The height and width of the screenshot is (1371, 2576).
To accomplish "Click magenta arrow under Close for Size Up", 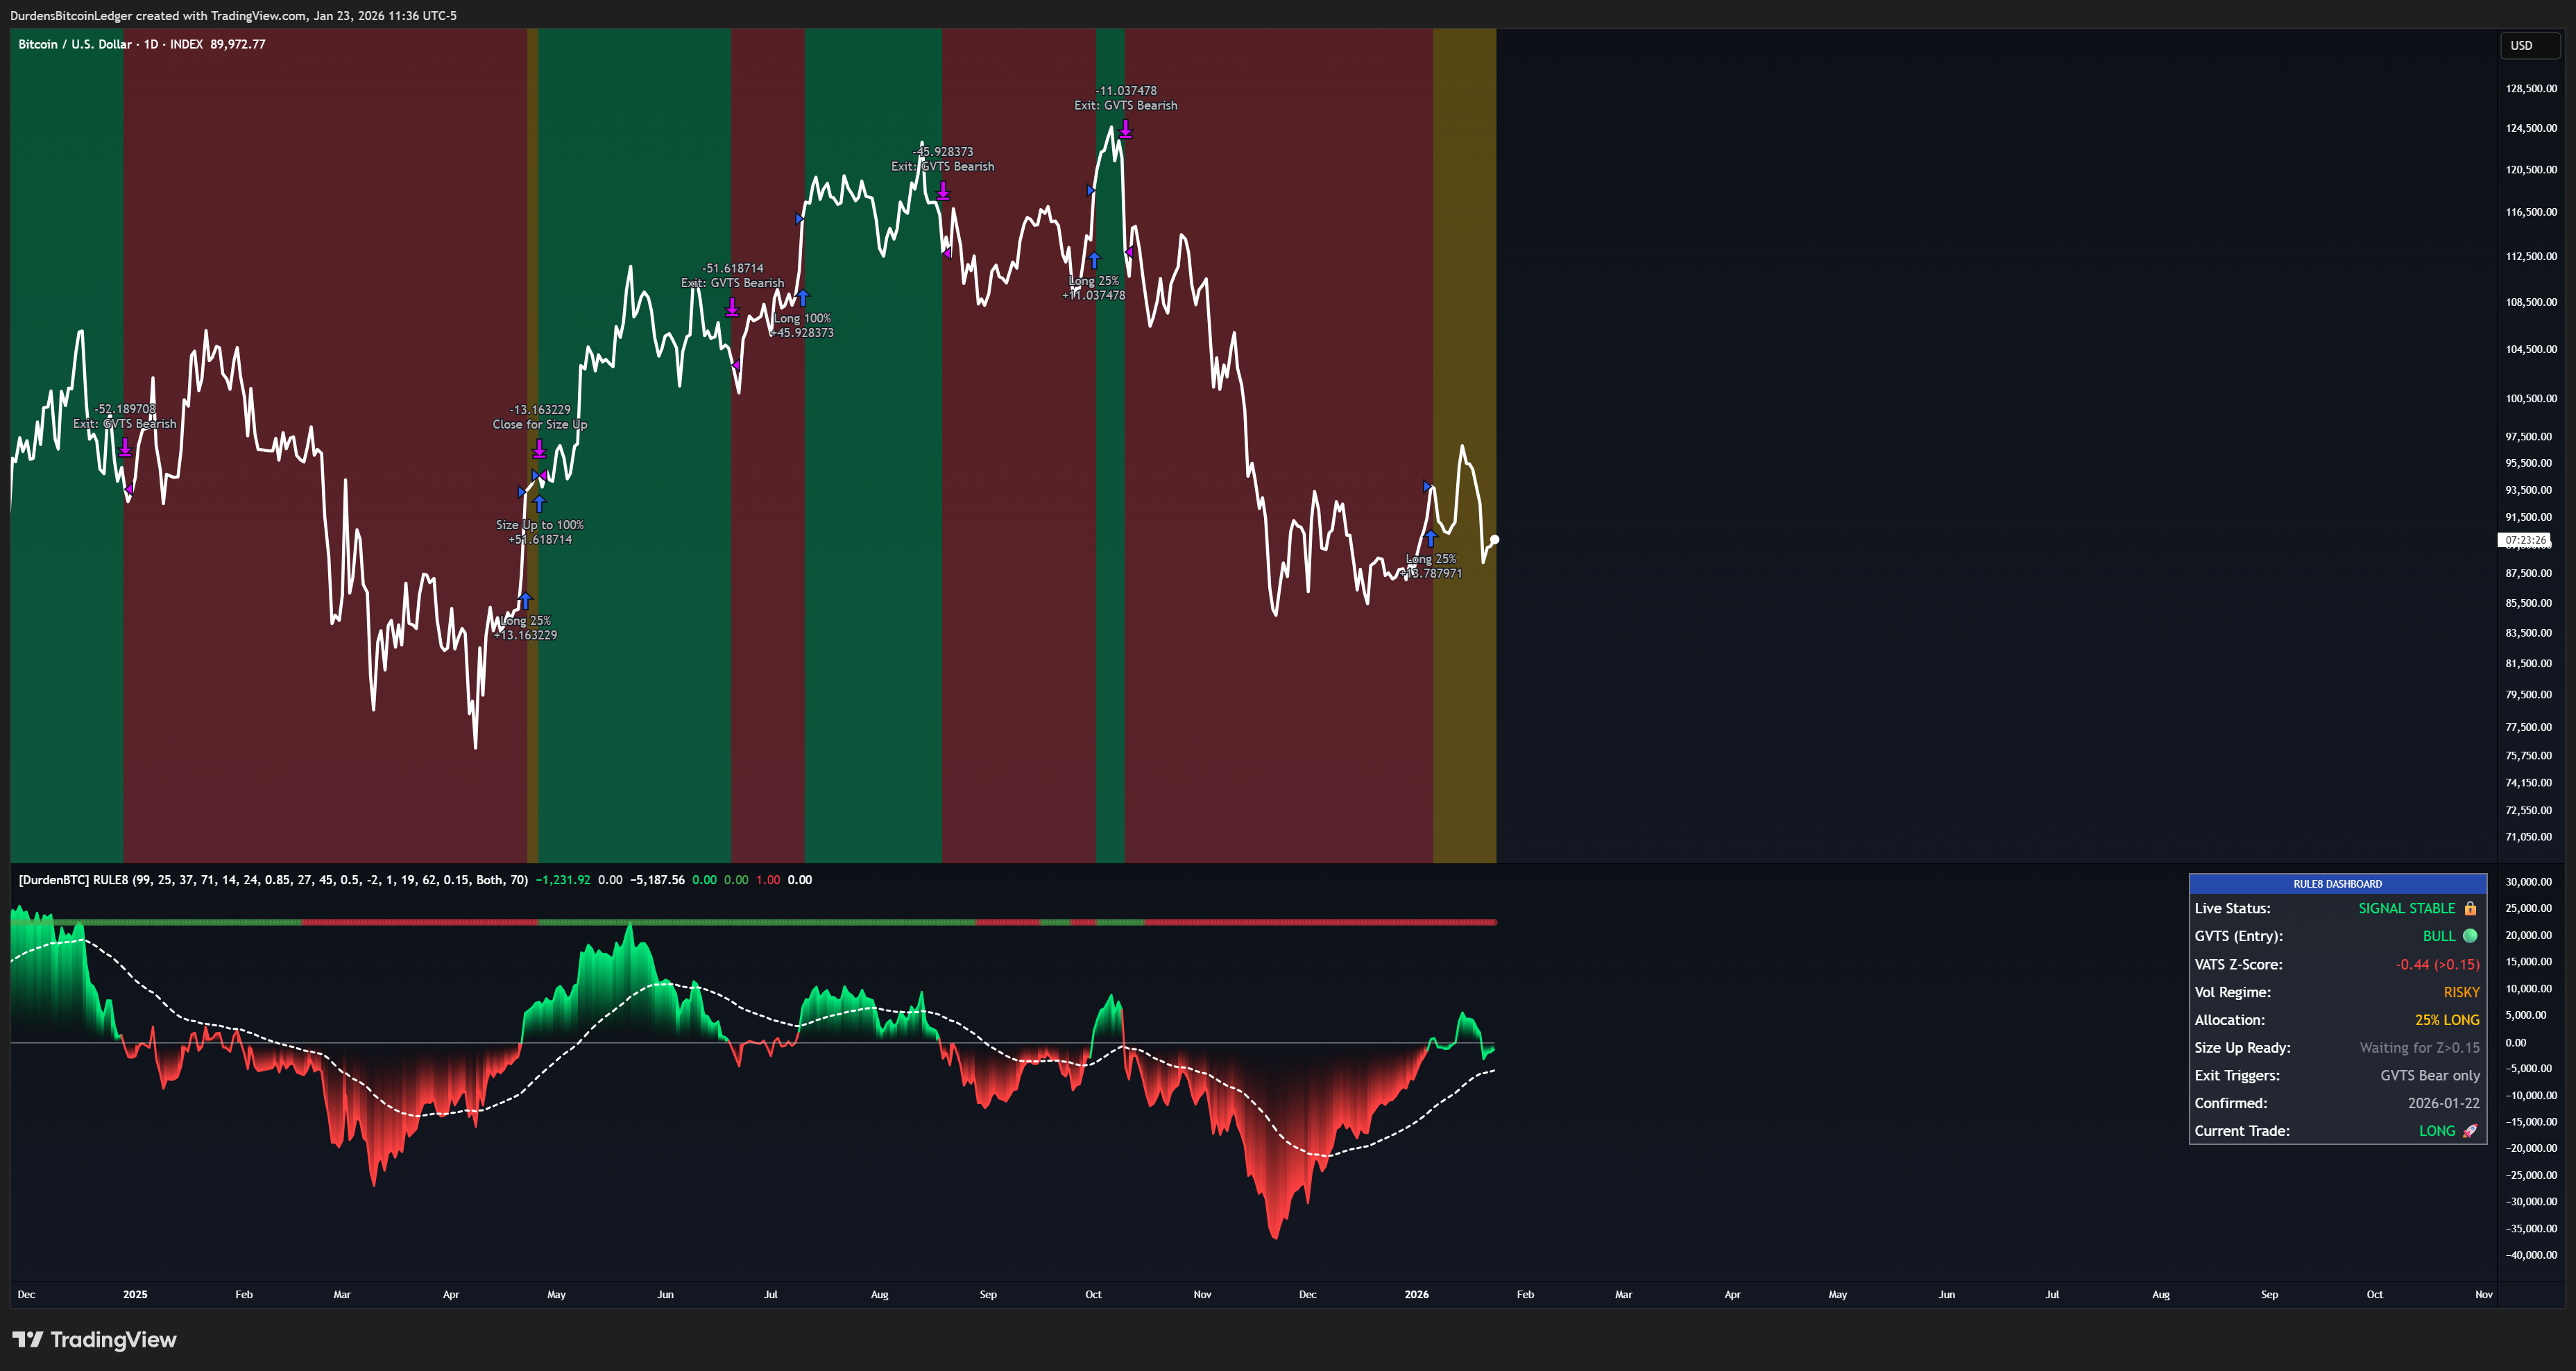I will click(x=539, y=448).
